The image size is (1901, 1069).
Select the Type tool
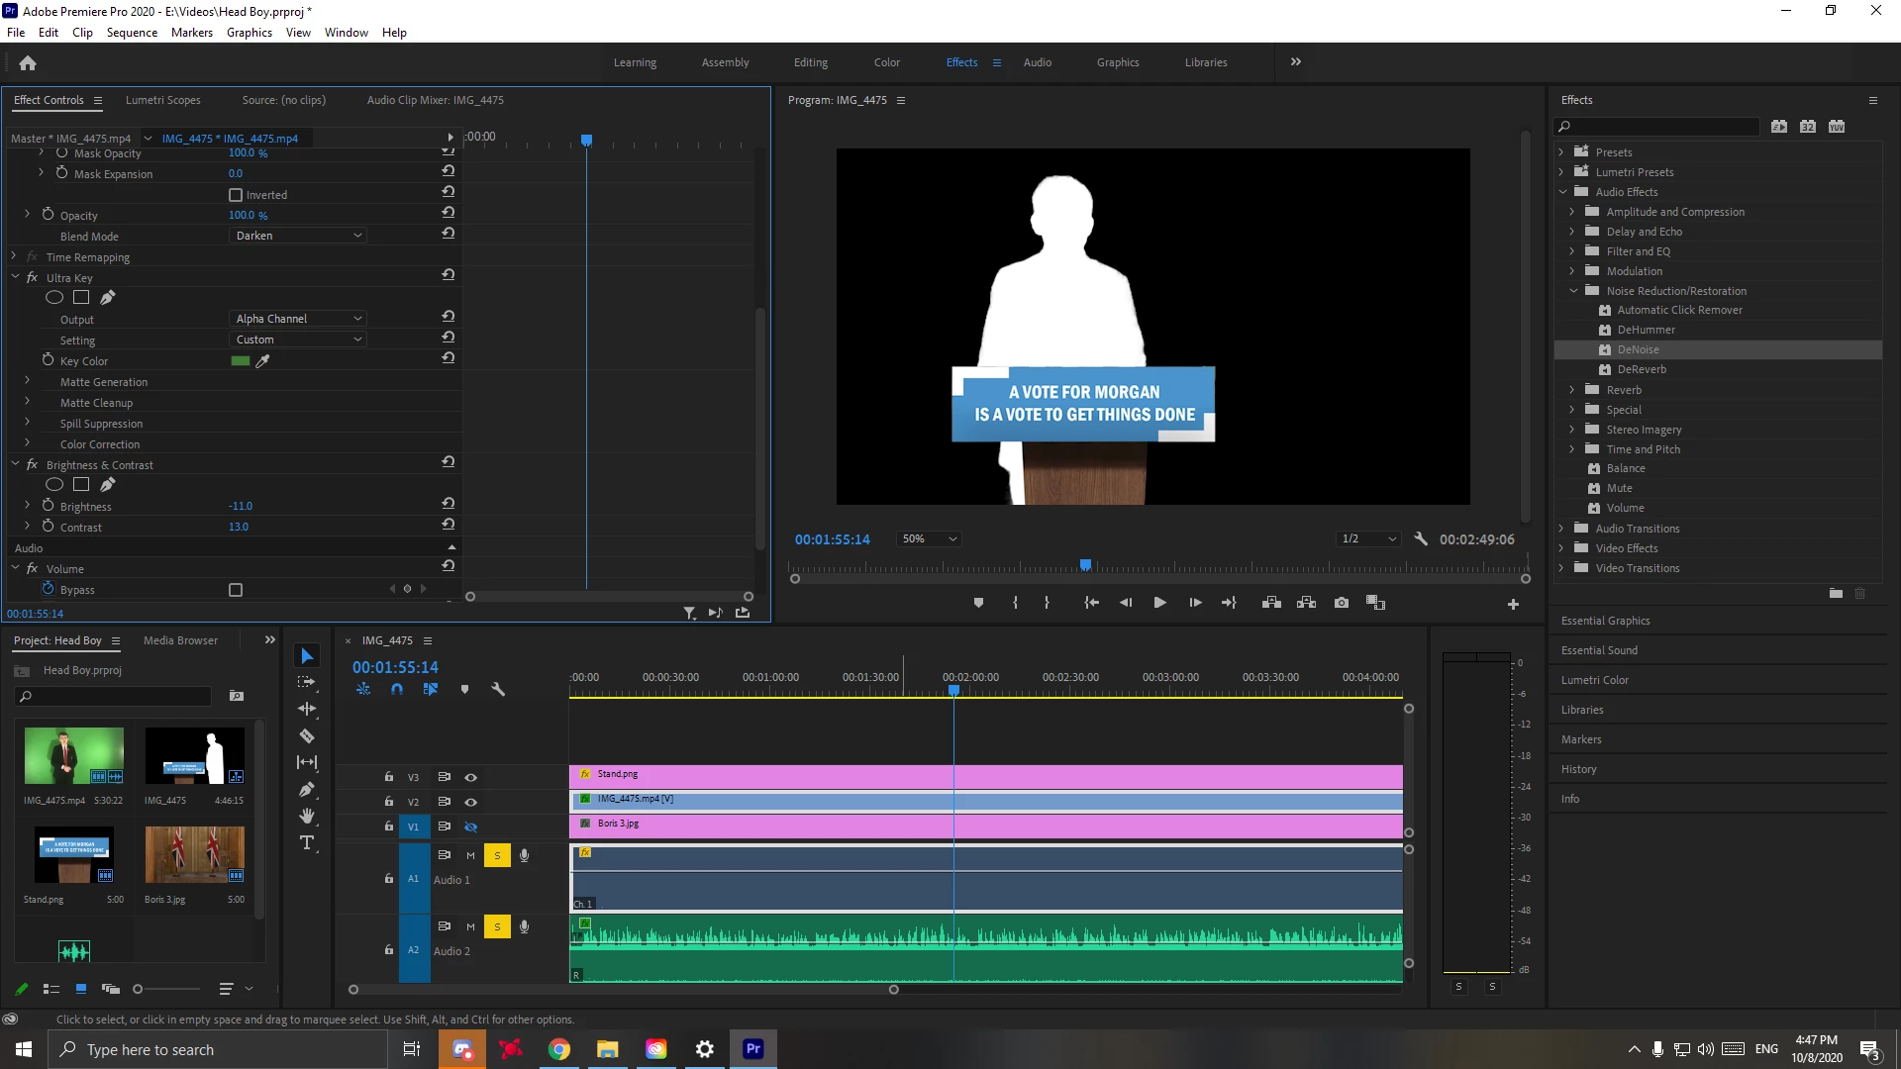(307, 843)
